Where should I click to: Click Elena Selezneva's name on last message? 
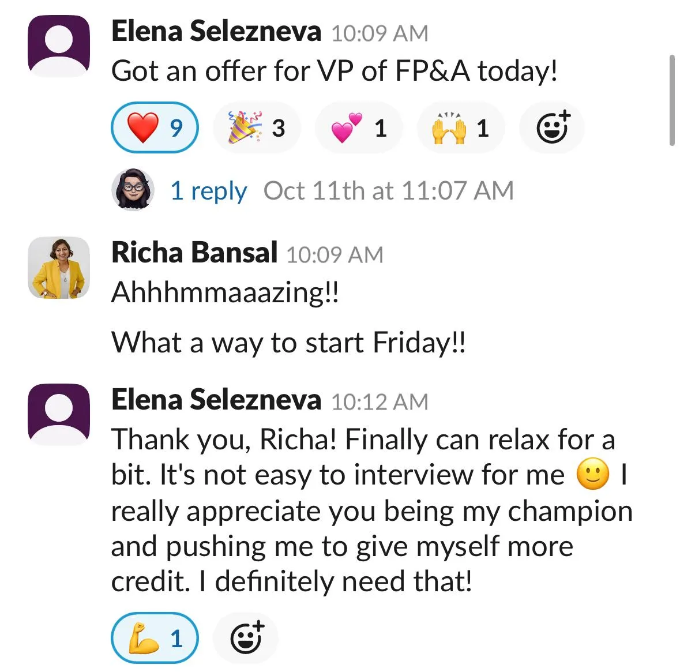coord(216,400)
